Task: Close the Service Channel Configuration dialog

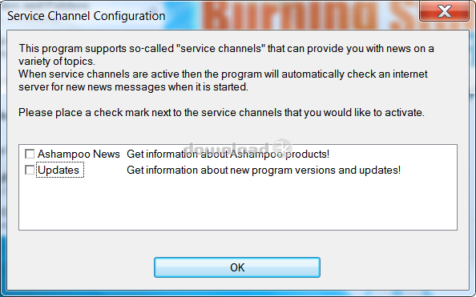Action: [444, 11]
